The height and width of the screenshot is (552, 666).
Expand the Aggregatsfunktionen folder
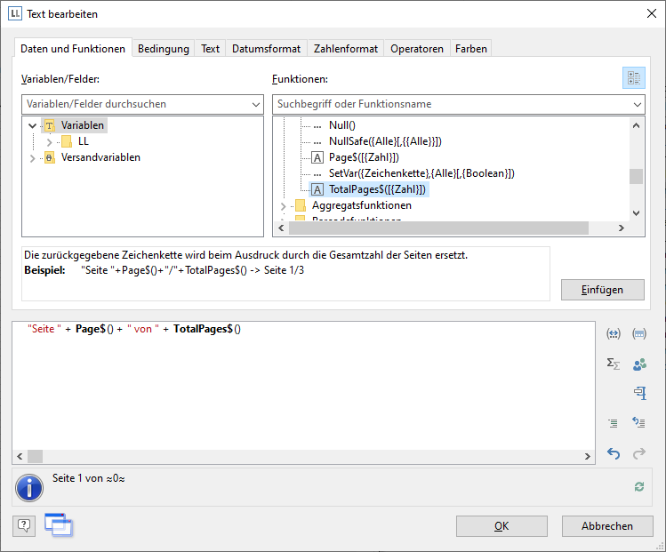click(x=284, y=206)
